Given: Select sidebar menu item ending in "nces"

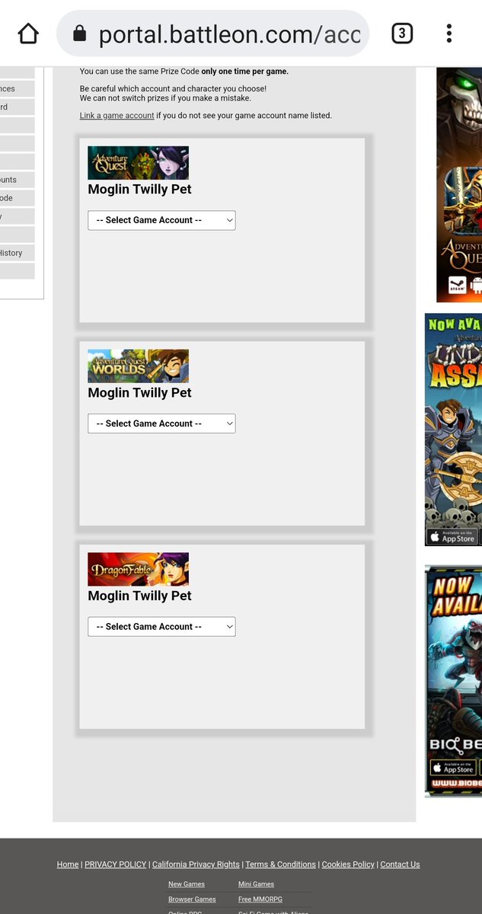Looking at the screenshot, I should (x=17, y=88).
